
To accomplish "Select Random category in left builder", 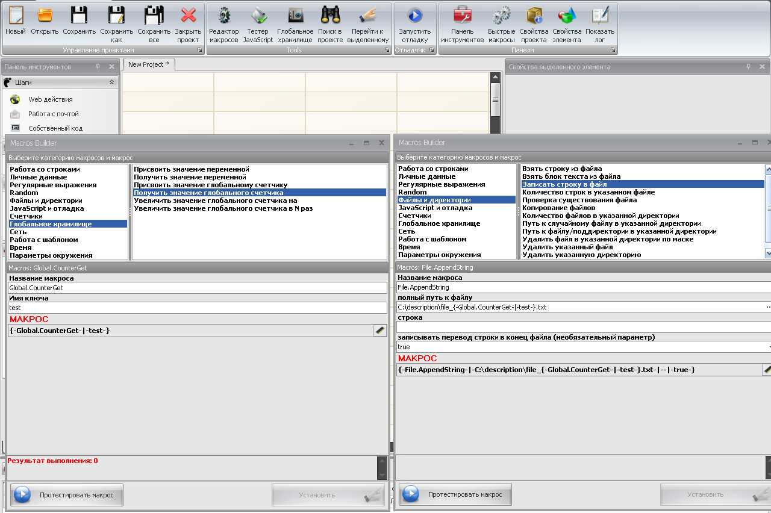I will point(24,193).
